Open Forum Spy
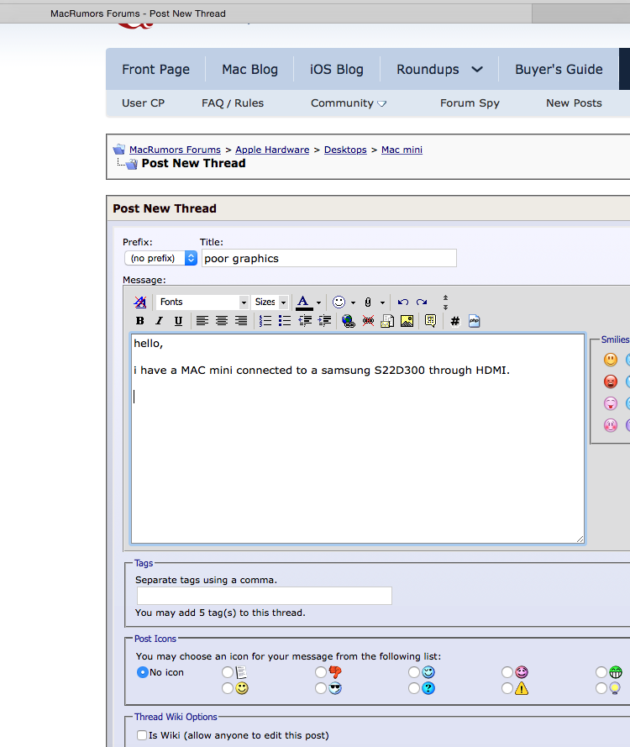Viewport: 630px width, 747px height. point(470,103)
